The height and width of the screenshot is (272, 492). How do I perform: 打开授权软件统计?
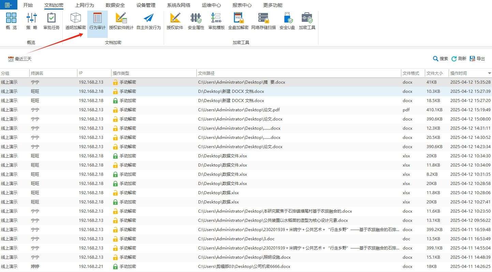[x=121, y=21]
